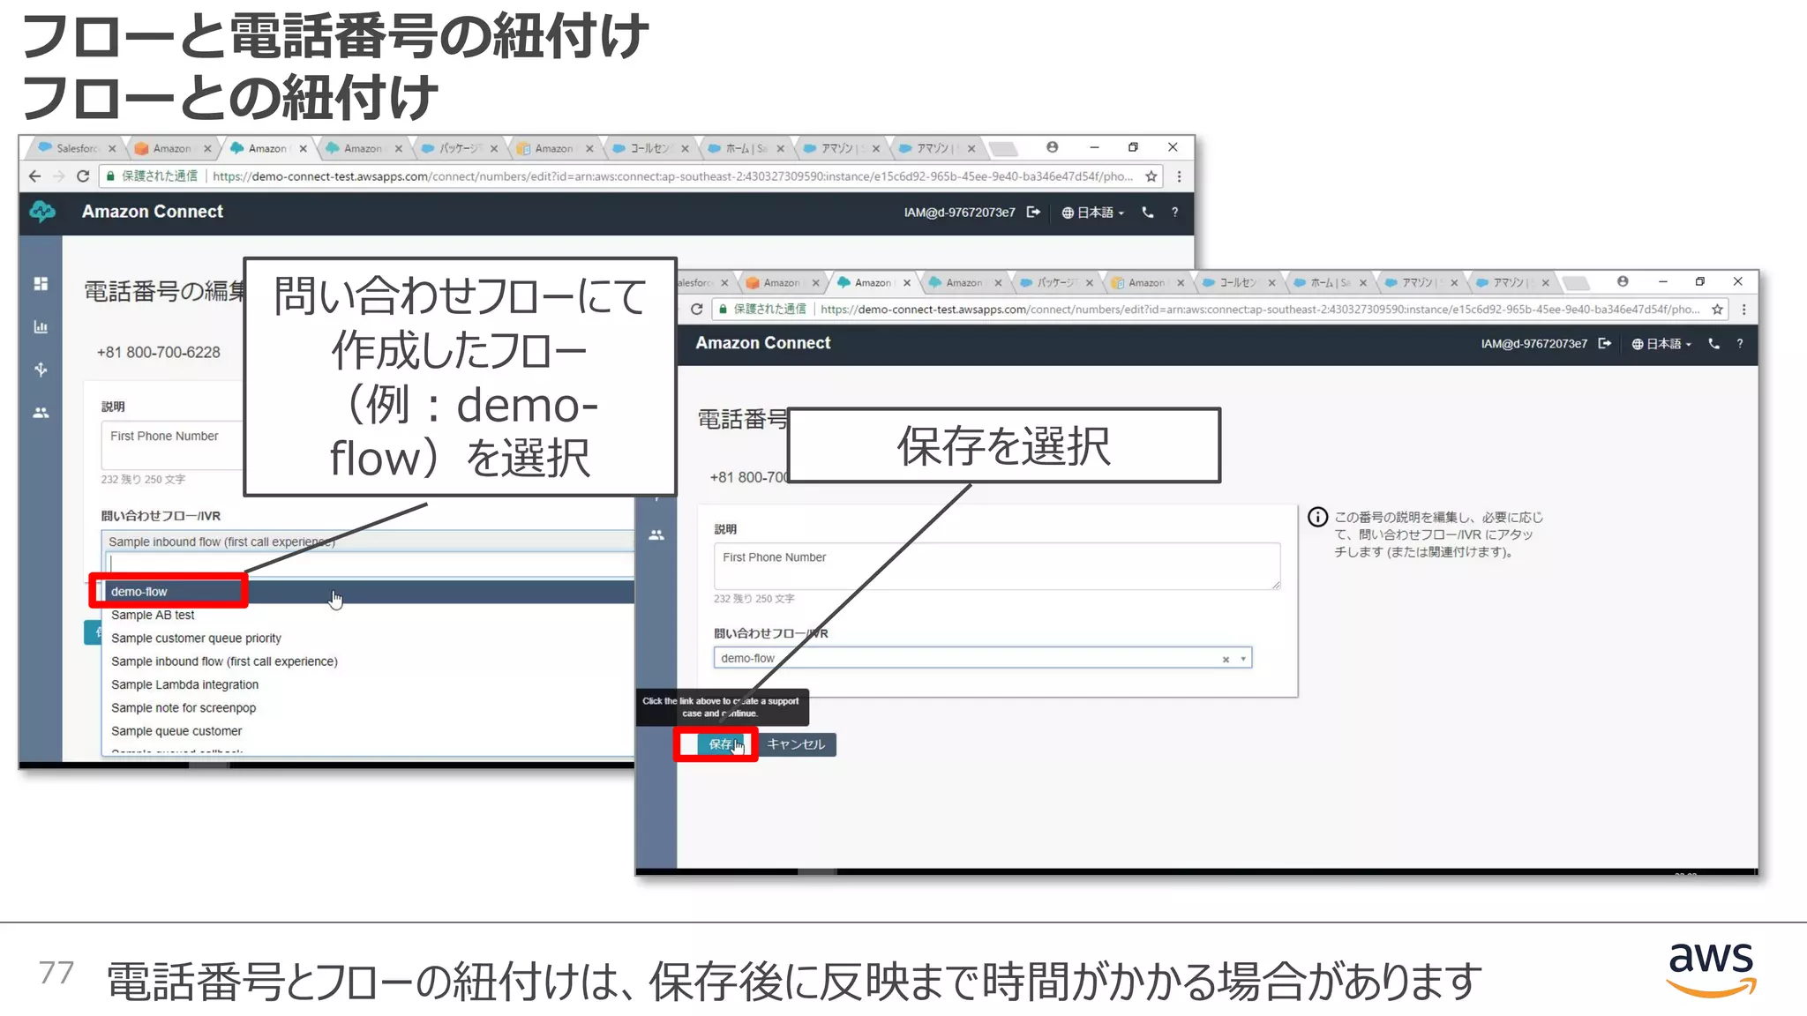Choose Sample Lambda integration from list

pos(184,685)
